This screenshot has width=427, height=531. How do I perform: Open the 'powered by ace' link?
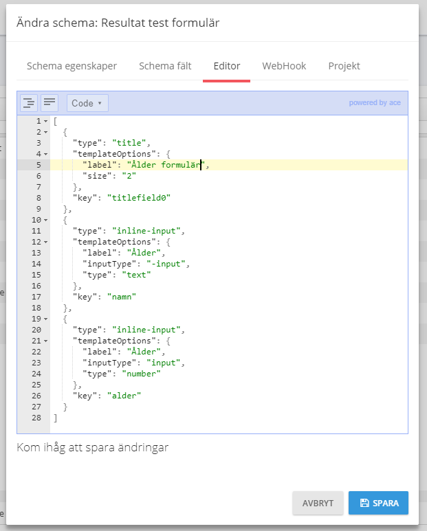tap(375, 102)
